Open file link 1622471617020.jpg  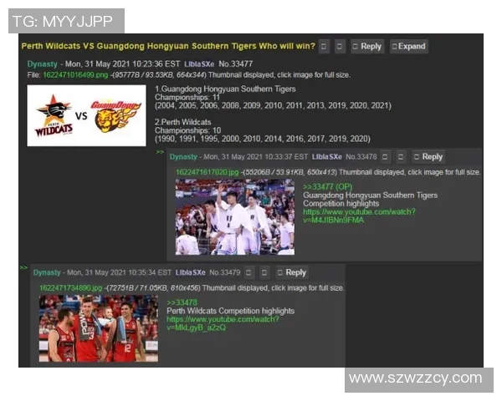pyautogui.click(x=206, y=172)
